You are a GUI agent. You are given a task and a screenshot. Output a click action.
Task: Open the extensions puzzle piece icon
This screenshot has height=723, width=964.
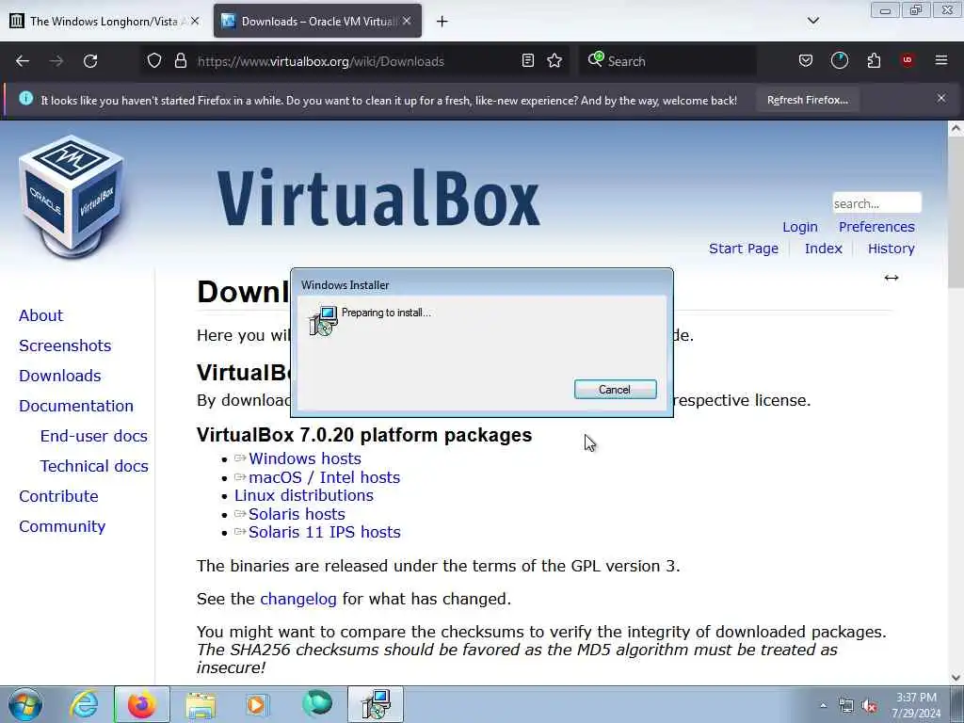[x=874, y=61]
